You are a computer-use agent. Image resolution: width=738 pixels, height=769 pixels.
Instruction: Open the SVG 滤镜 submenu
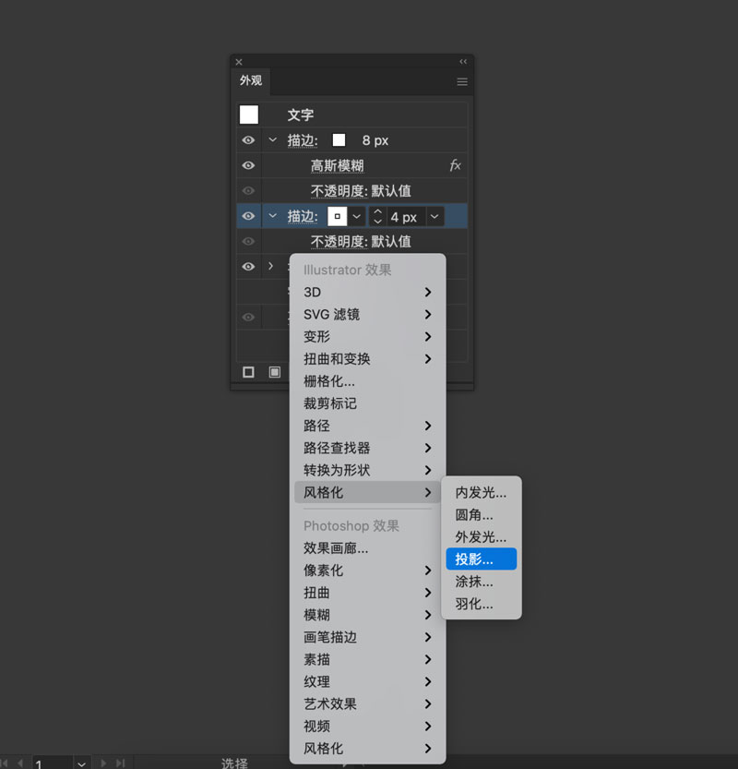click(x=367, y=315)
